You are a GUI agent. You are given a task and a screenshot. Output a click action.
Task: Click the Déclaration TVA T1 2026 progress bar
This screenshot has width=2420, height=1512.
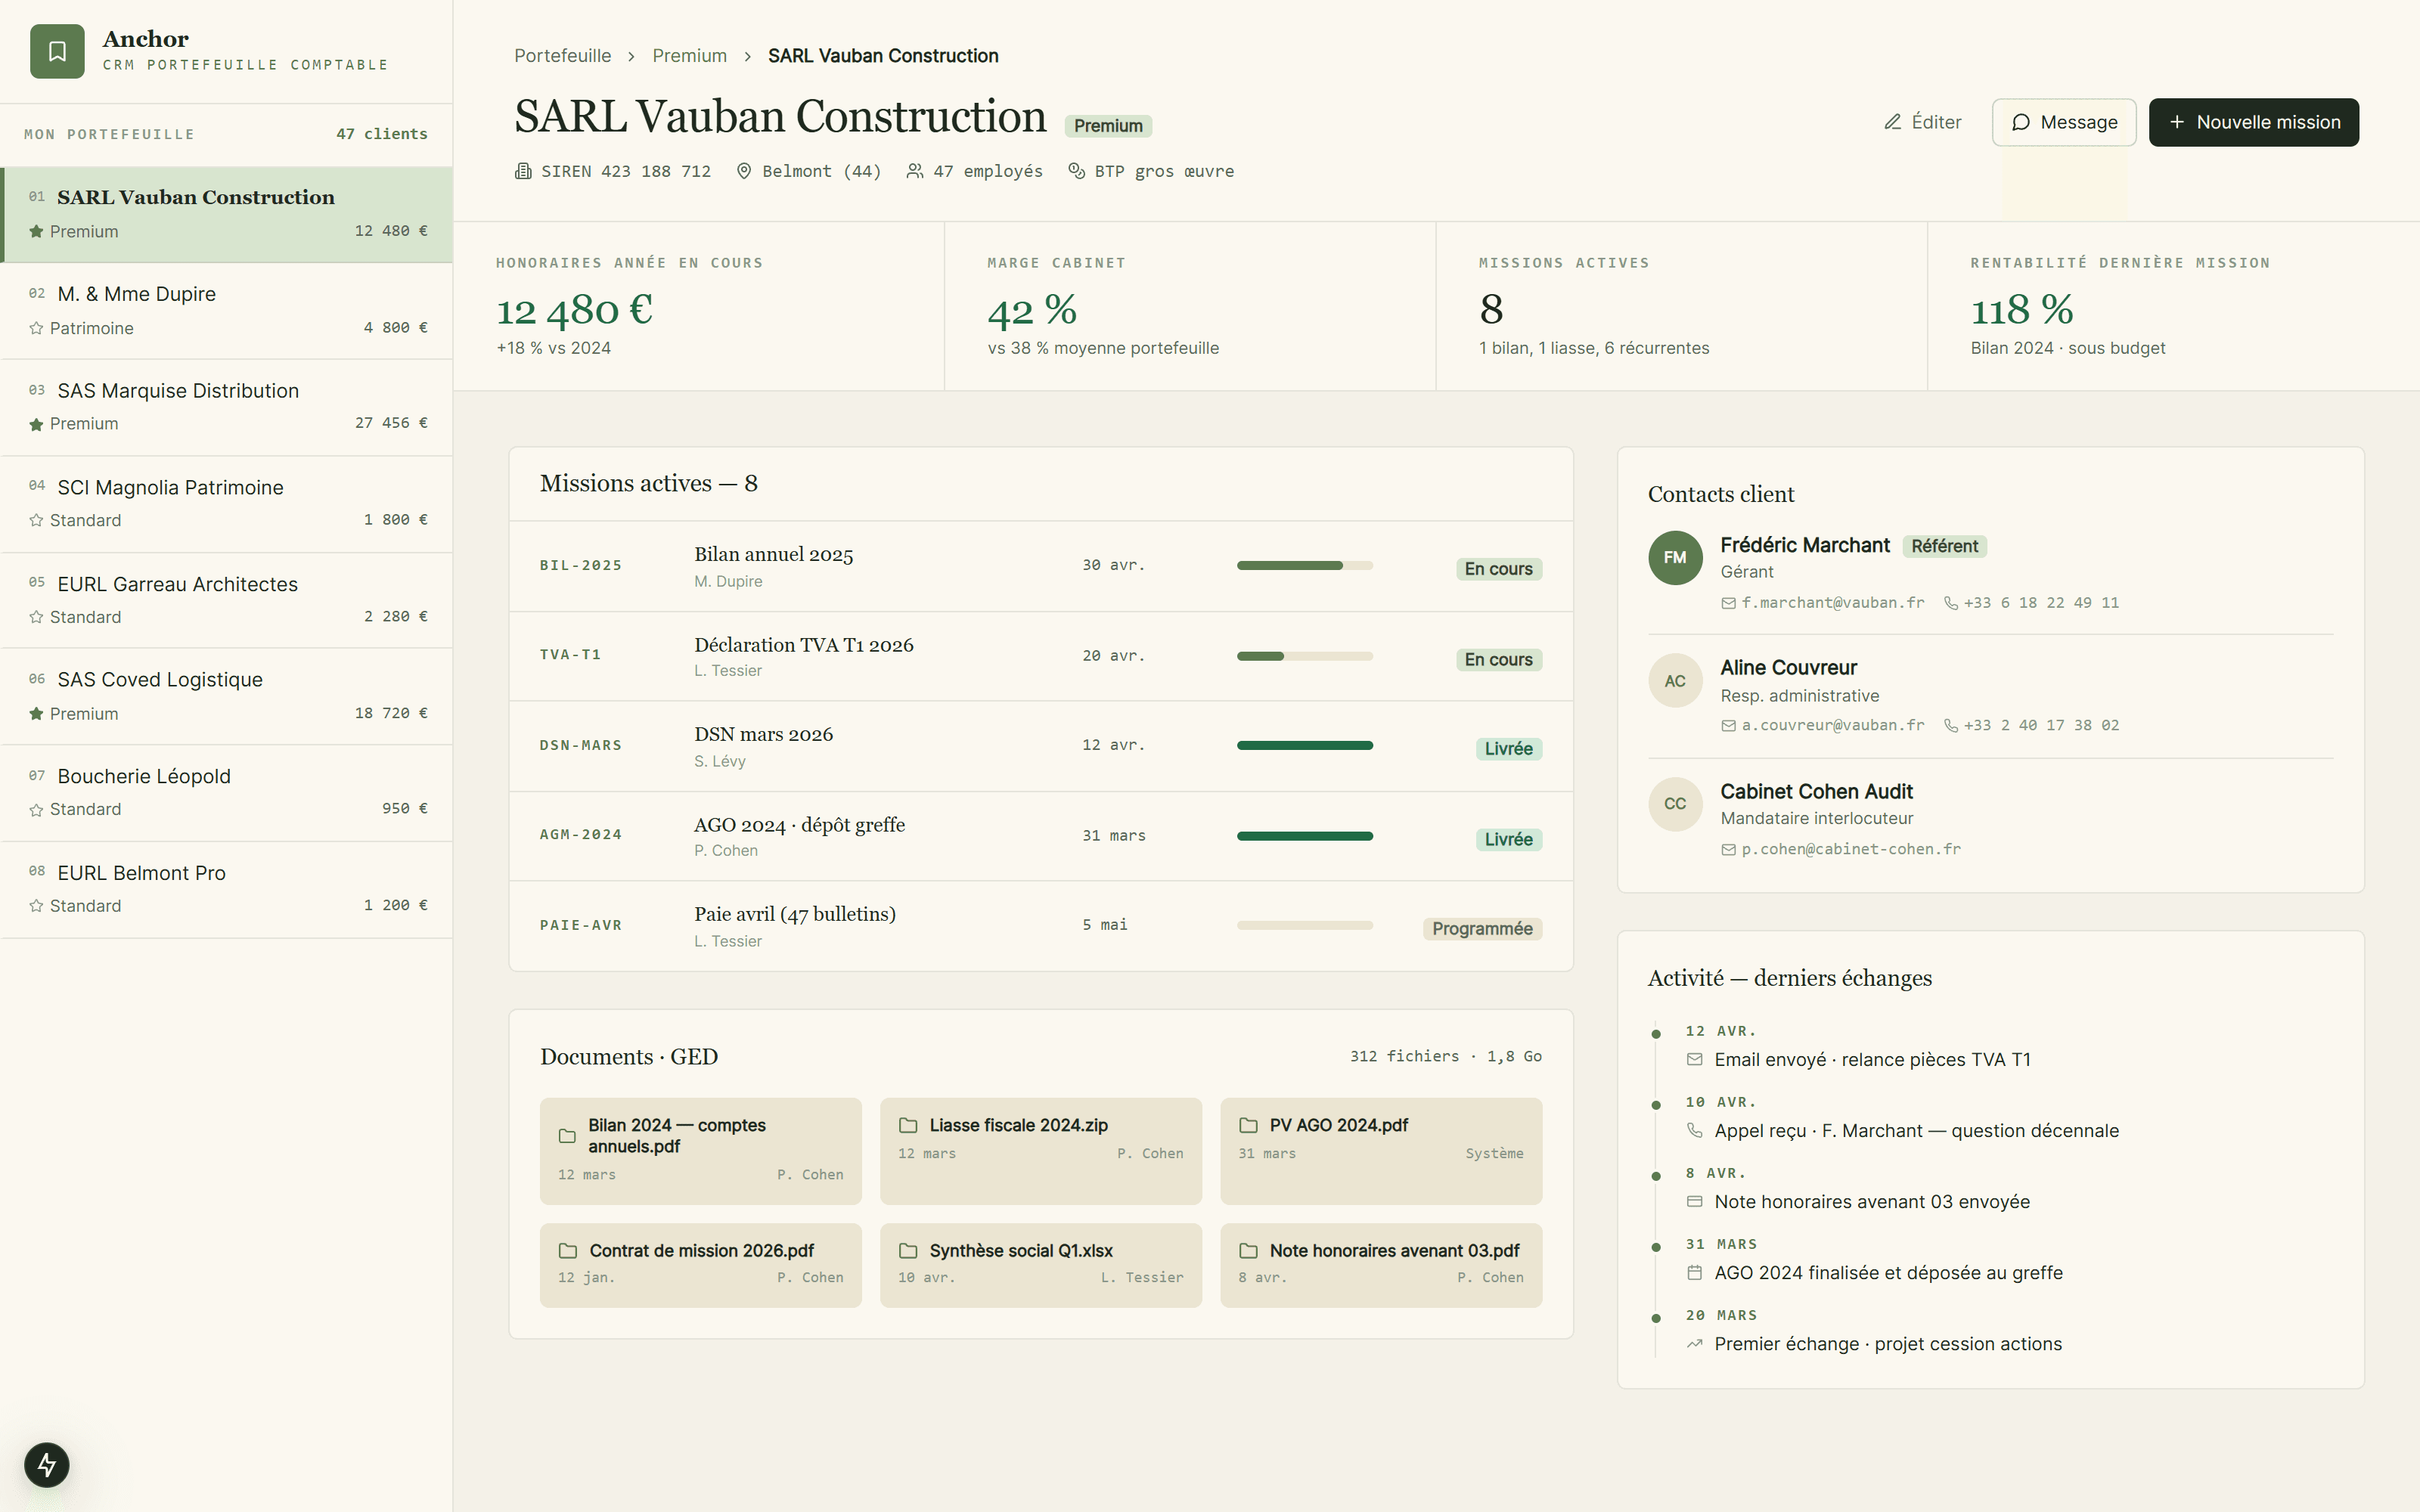[x=1305, y=656]
